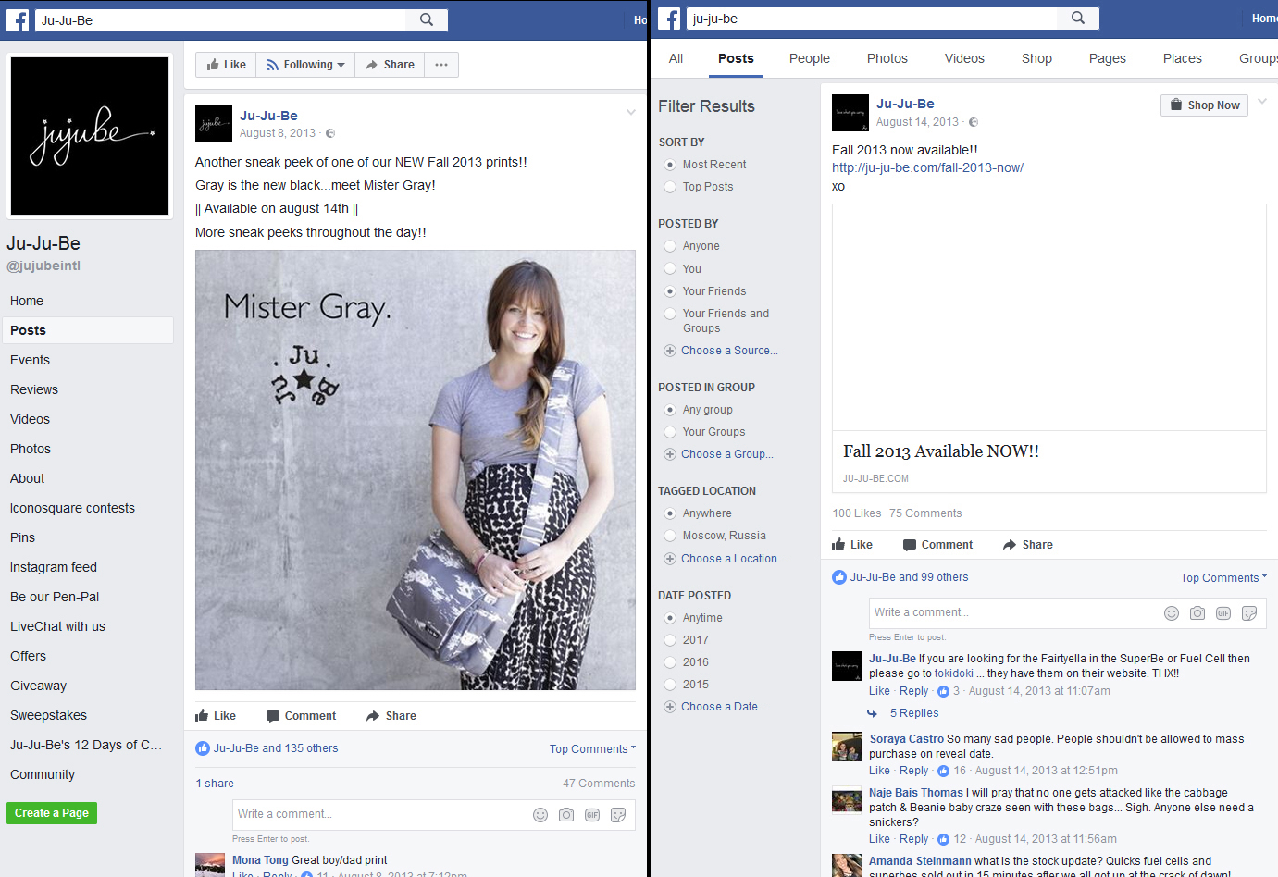Expand Choose a Date option
The image size is (1278, 877).
[724, 707]
